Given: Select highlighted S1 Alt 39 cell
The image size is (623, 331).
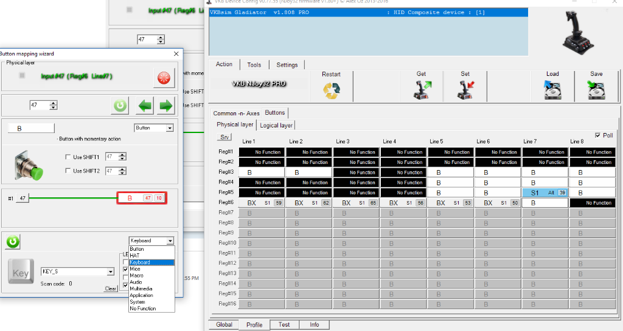Looking at the screenshot, I should click(x=545, y=193).
